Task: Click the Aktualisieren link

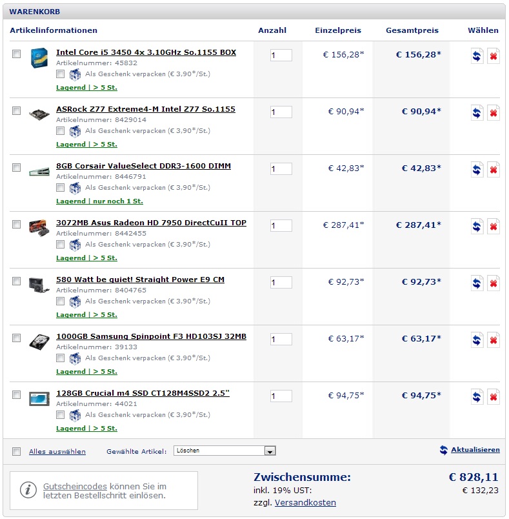Action: [475, 450]
